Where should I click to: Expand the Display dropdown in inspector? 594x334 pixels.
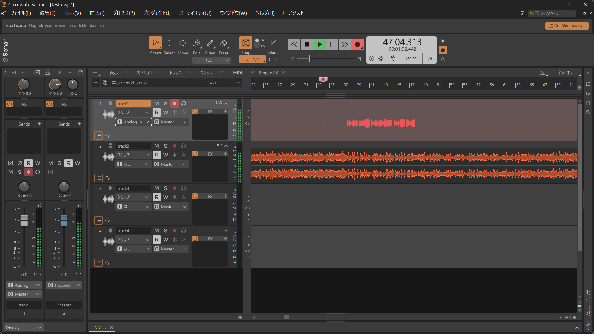coord(24,328)
